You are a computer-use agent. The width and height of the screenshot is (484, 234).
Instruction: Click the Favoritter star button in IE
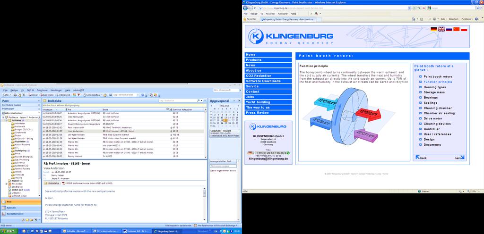coord(251,19)
